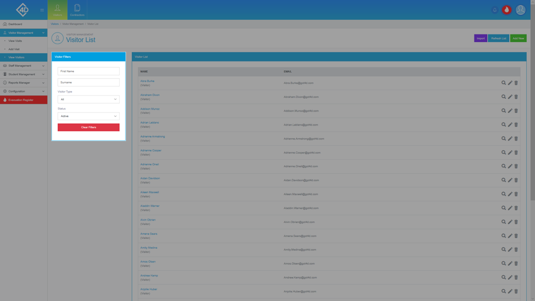Screen dimensions: 535x301
Task: Click the NAME column header
Action: click(144, 72)
